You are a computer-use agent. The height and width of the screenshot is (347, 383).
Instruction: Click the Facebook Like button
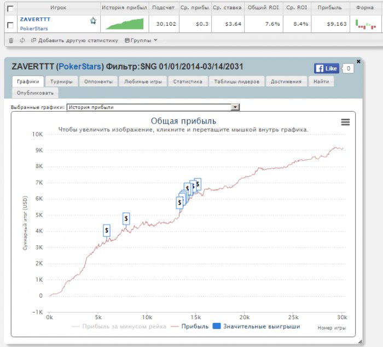[327, 68]
